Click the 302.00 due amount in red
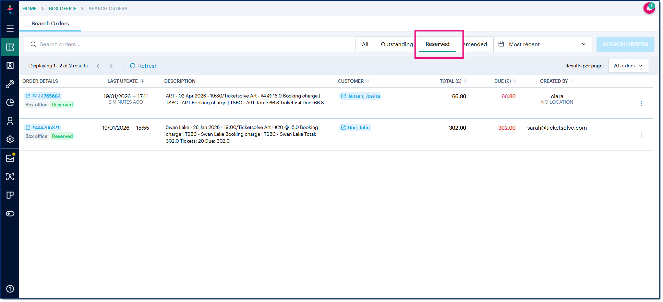The image size is (663, 302). point(507,128)
